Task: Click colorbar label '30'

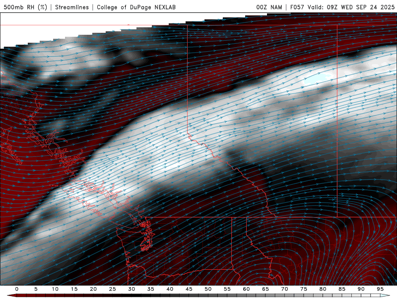Action: point(132,289)
